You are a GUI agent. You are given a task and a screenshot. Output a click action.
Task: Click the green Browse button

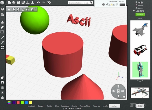[x=140, y=15]
